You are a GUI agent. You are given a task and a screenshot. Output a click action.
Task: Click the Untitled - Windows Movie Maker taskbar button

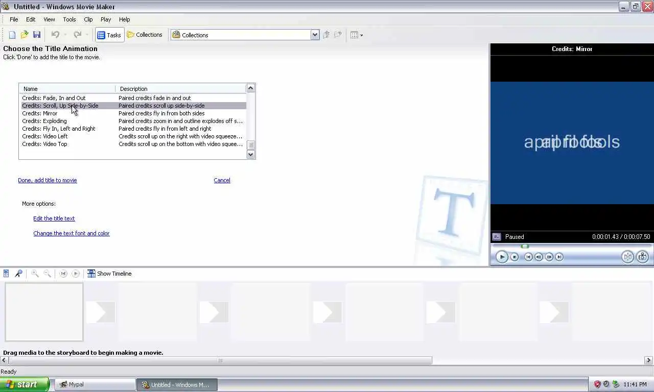tap(177, 384)
